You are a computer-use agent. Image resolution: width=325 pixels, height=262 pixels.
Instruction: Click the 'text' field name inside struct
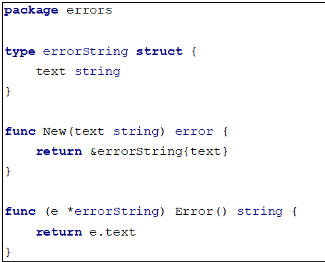coord(51,71)
